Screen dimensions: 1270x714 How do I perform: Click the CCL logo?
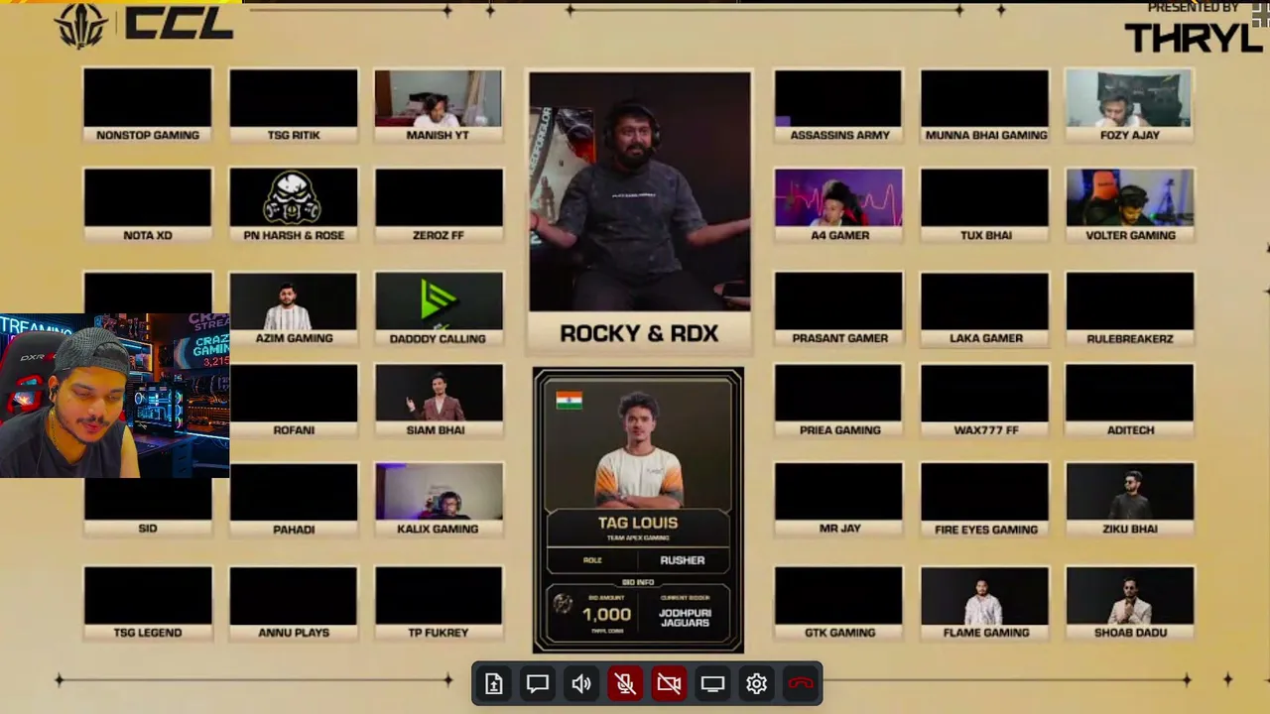pos(145,24)
